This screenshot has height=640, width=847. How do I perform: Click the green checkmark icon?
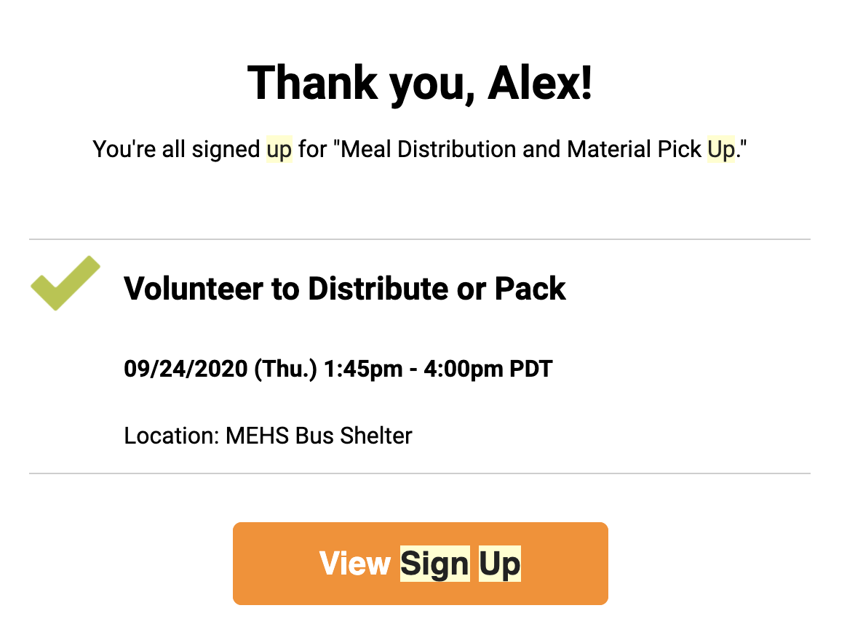pyautogui.click(x=65, y=283)
